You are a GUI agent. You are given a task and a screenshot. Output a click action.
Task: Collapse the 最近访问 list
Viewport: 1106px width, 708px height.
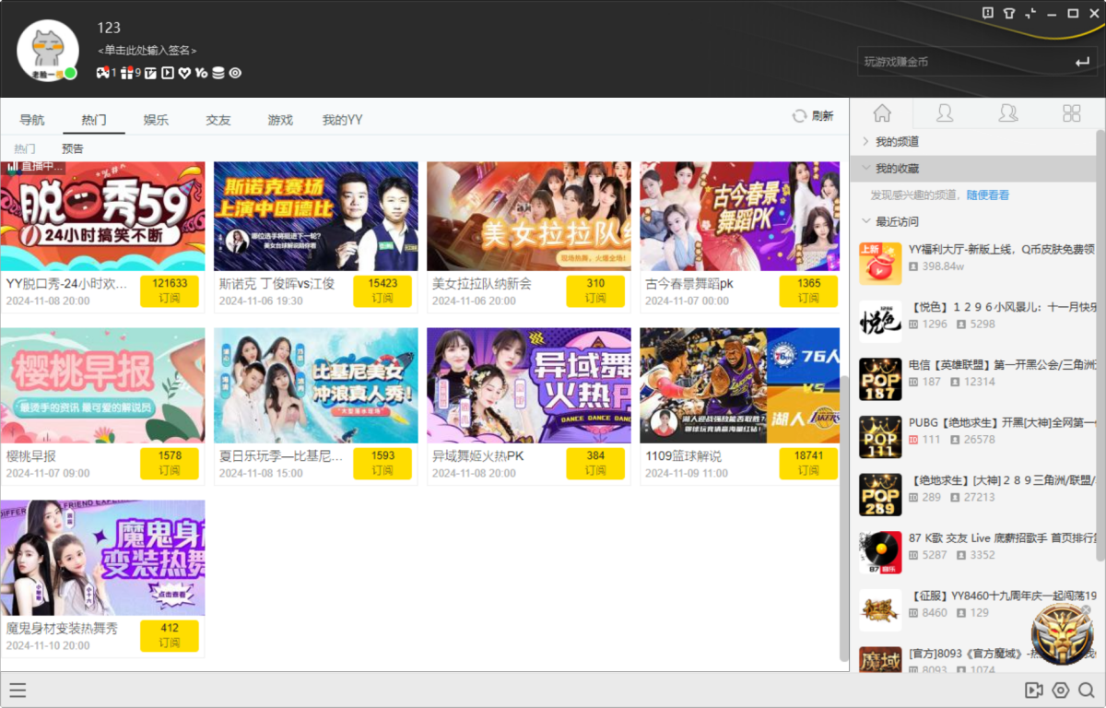pos(897,221)
